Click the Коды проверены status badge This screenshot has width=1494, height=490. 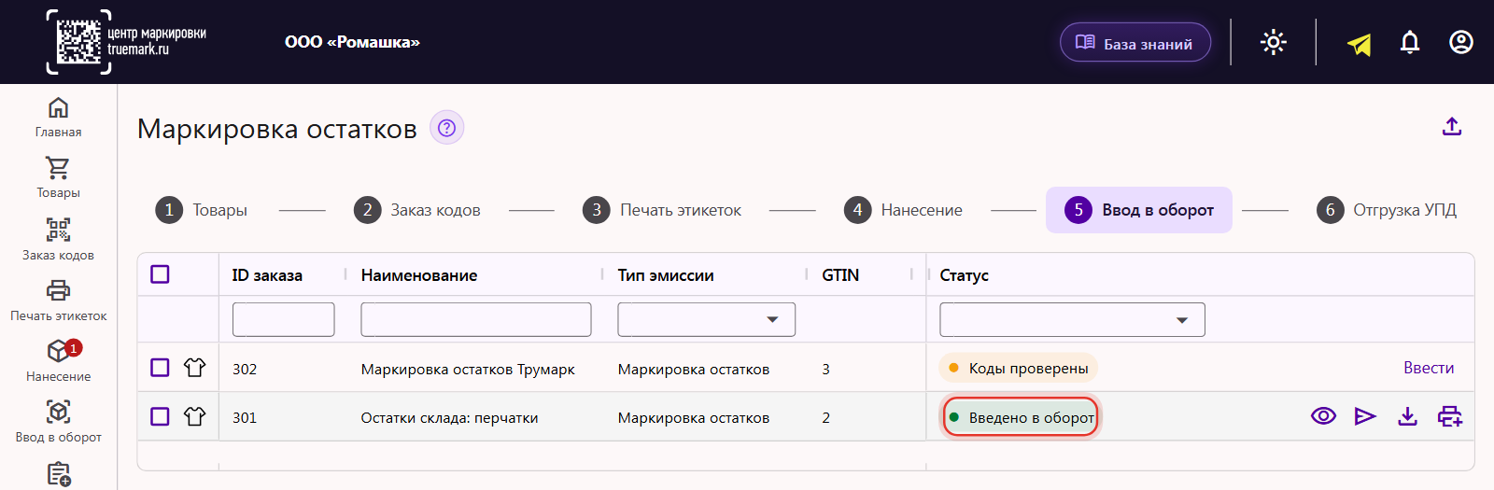coord(1018,368)
